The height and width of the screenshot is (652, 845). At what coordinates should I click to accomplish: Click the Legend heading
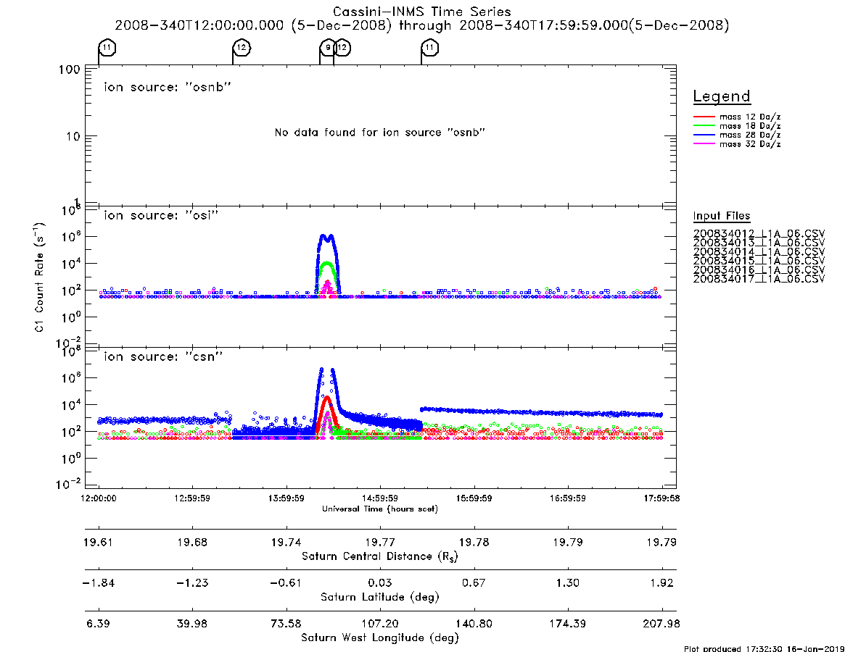tap(722, 96)
